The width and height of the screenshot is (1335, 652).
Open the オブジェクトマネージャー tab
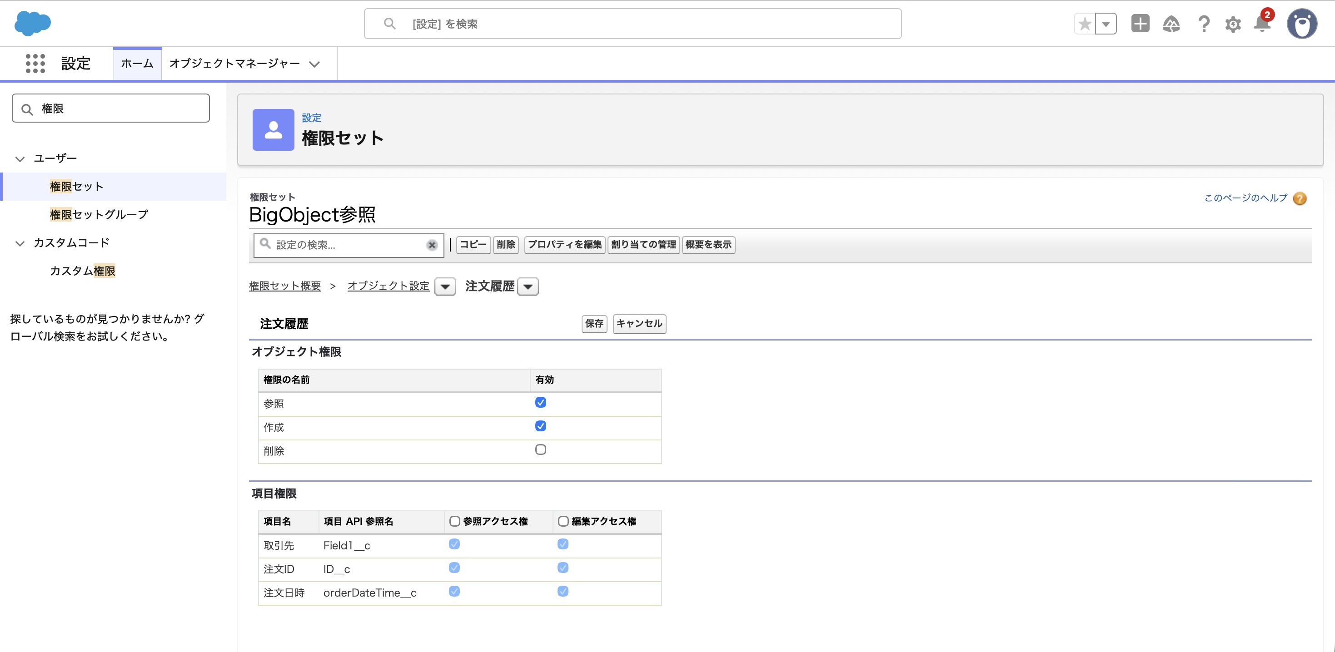(234, 64)
